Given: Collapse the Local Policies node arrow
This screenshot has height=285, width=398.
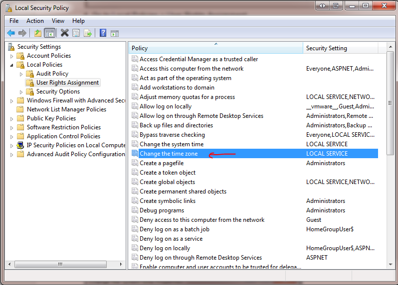Looking at the screenshot, I should 11,65.
